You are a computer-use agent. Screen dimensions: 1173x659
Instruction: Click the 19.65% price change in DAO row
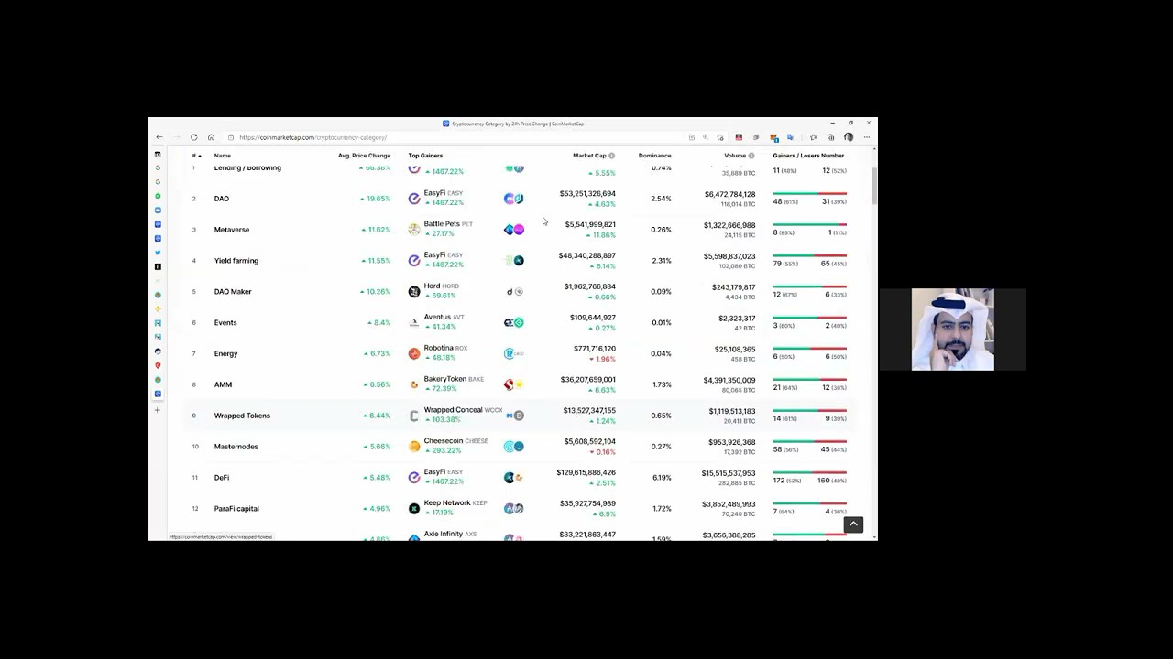pos(378,199)
